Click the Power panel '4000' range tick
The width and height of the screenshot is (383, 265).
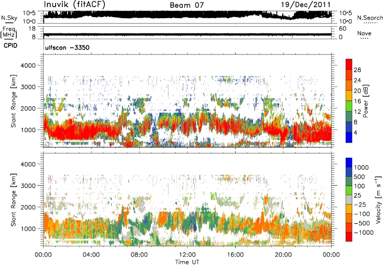coord(28,66)
